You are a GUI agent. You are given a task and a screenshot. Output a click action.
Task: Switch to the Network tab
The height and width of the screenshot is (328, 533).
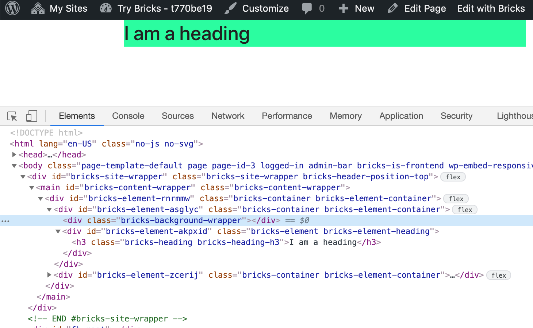(x=228, y=116)
